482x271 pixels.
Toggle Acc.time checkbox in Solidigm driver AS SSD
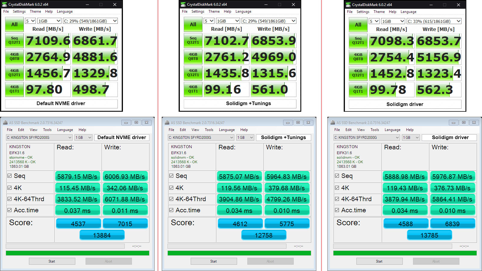pos(337,210)
